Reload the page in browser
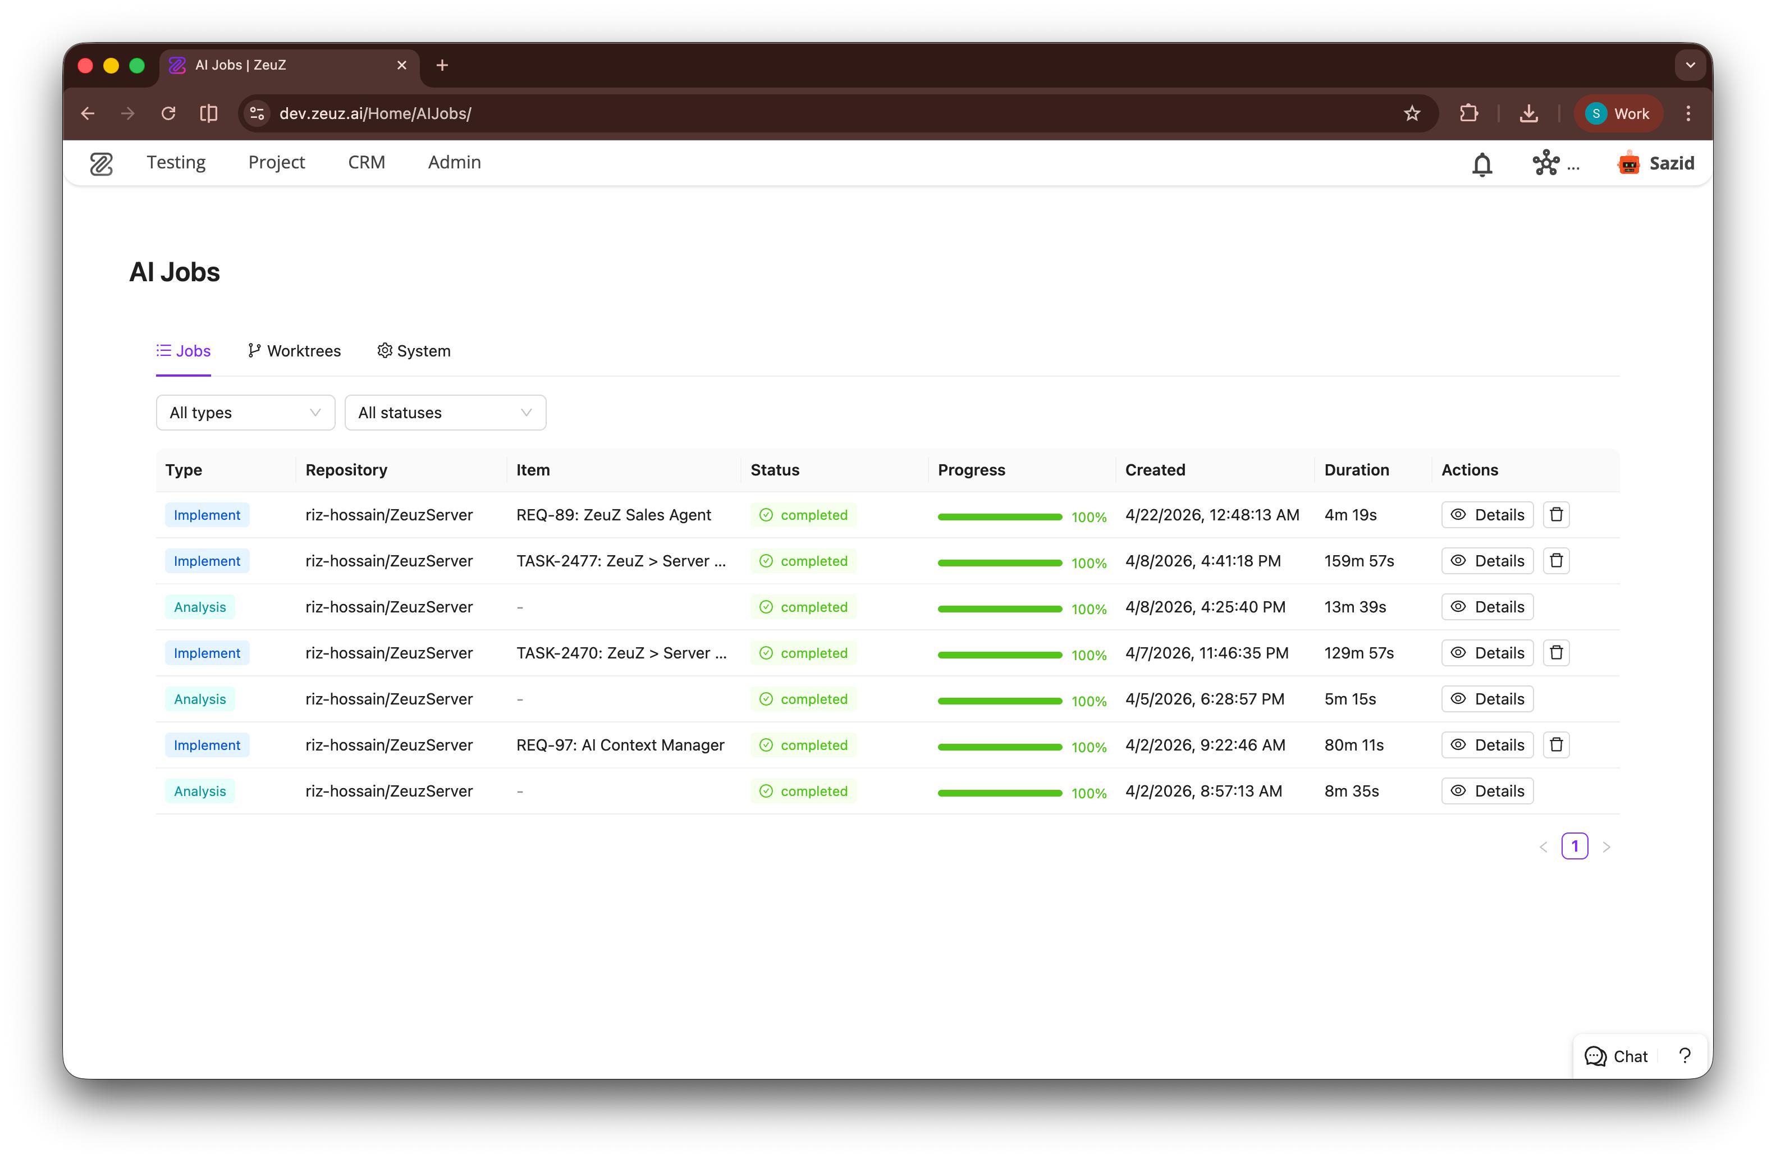 (x=168, y=113)
